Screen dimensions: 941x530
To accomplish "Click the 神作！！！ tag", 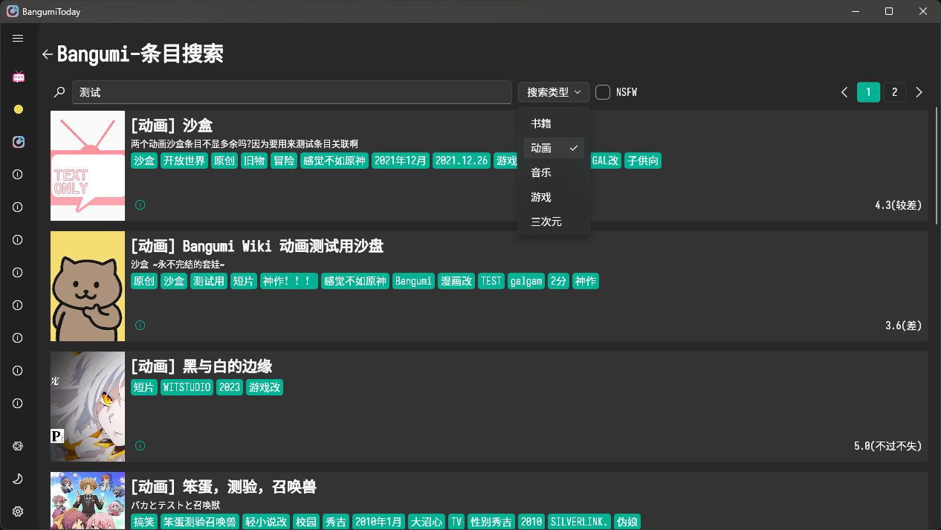I will tap(289, 281).
